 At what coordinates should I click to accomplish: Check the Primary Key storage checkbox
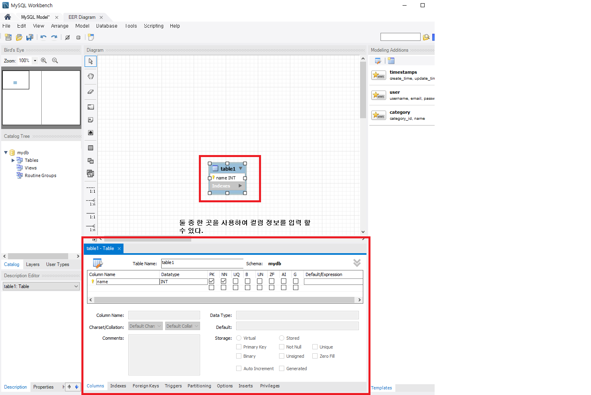(x=239, y=347)
